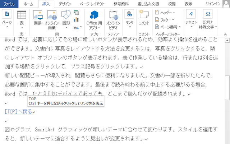Switch to the デザイン tab
This screenshot has width=230, height=144.
[x=65, y=4]
